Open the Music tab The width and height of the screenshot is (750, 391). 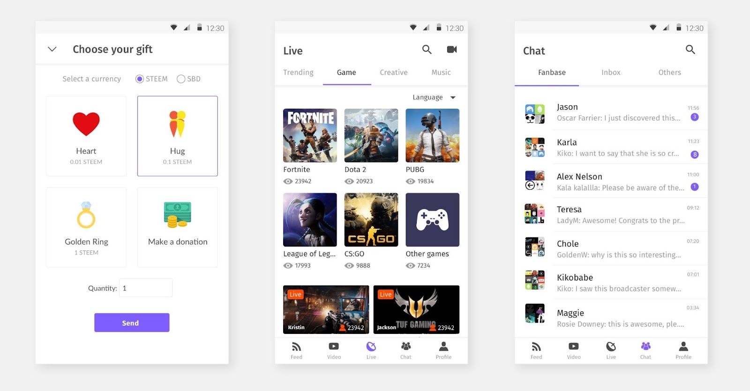point(441,73)
